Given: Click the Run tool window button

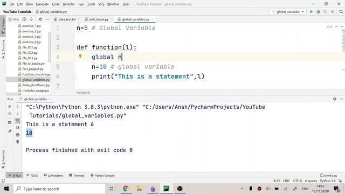Looking at the screenshot, I should coord(15,176).
